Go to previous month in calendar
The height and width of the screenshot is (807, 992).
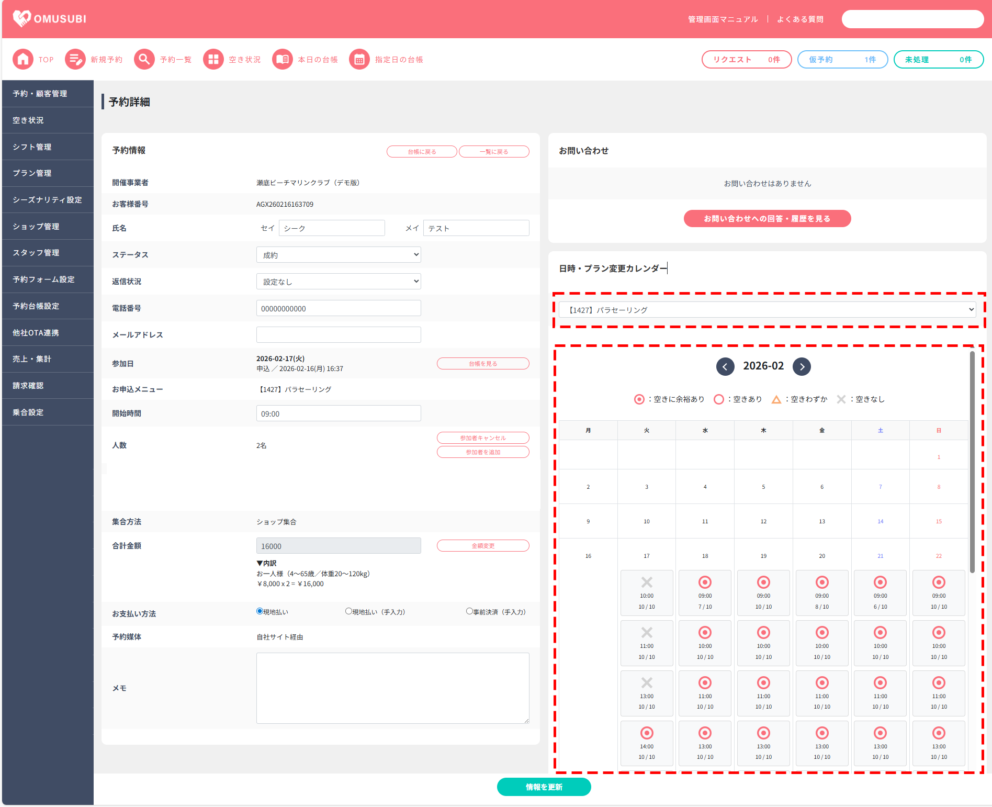[x=725, y=366]
